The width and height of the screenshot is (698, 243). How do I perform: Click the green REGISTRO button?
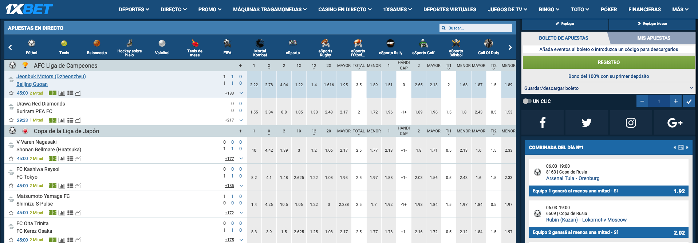coord(609,62)
